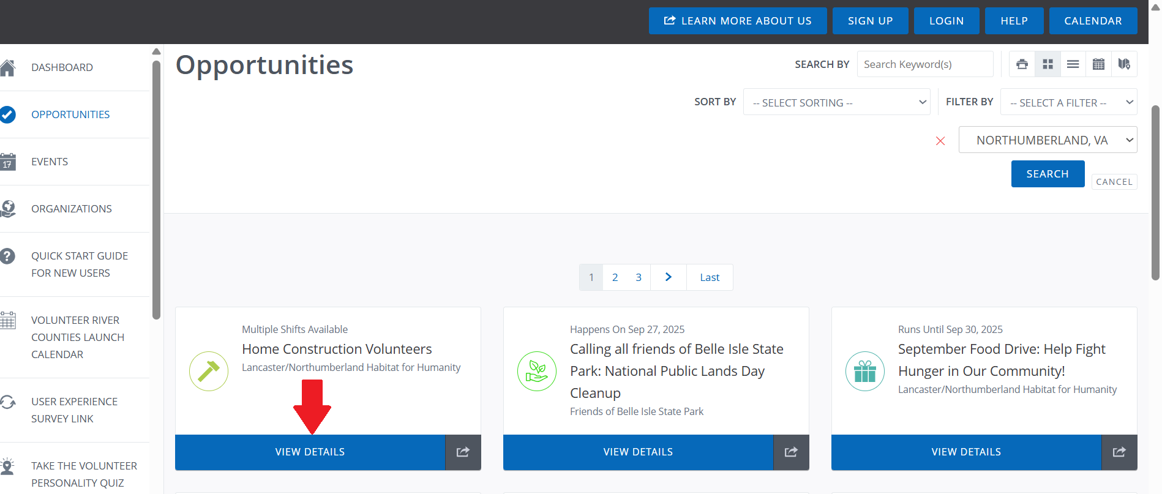Click the print icon in view toolbar
The image size is (1162, 494).
[x=1022, y=64]
